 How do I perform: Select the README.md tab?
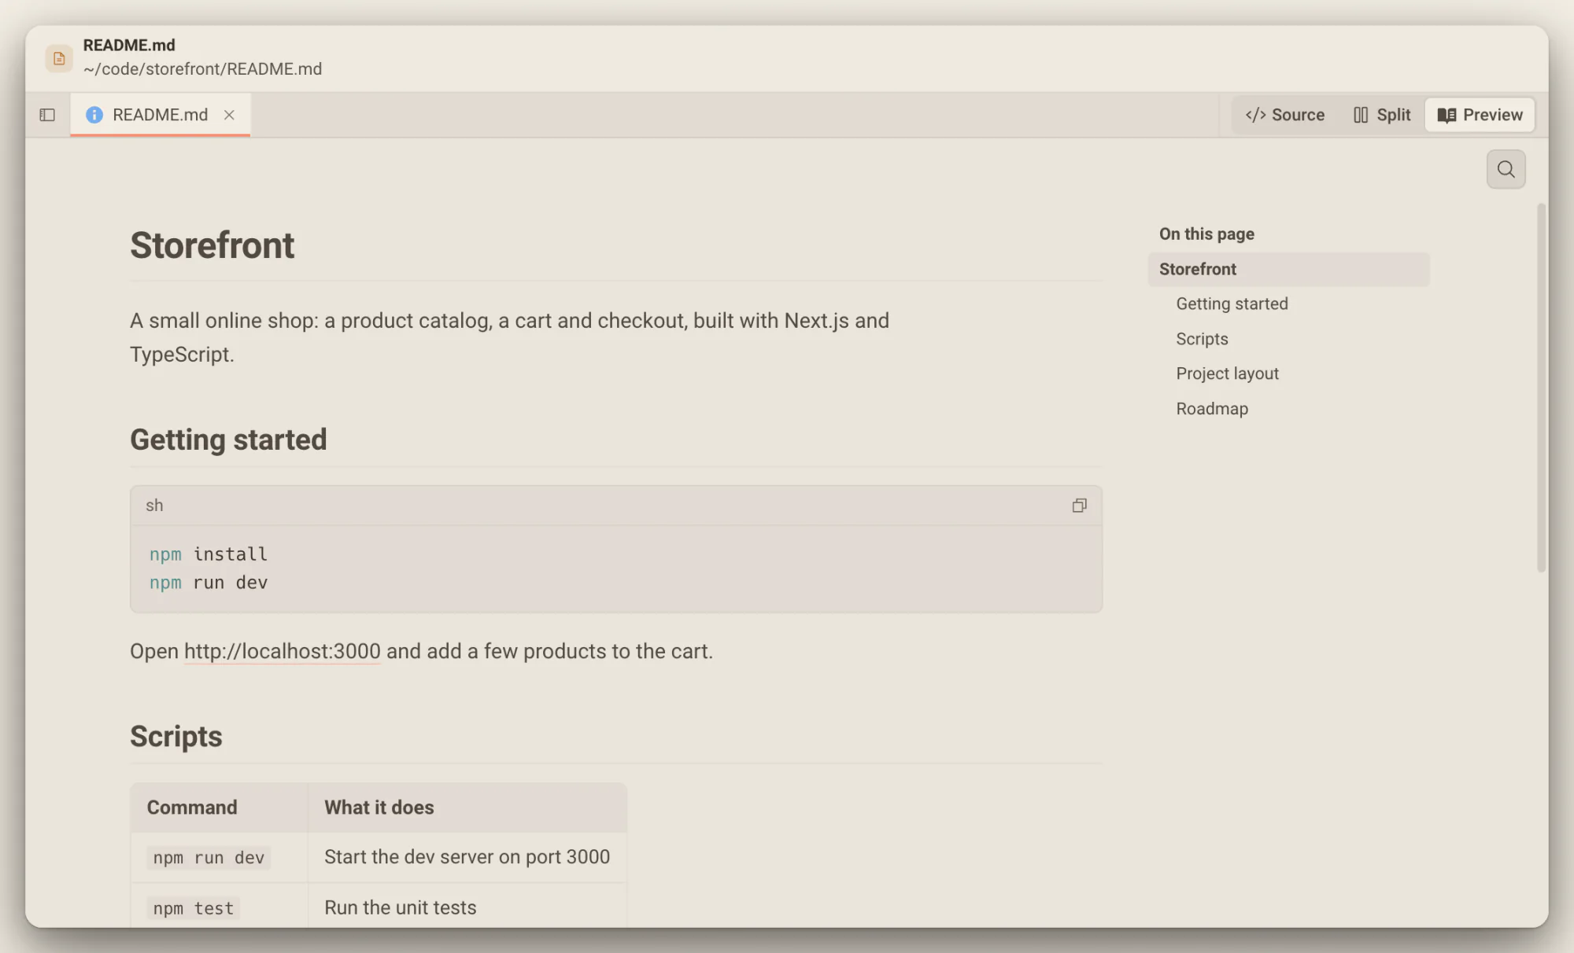[x=160, y=115]
